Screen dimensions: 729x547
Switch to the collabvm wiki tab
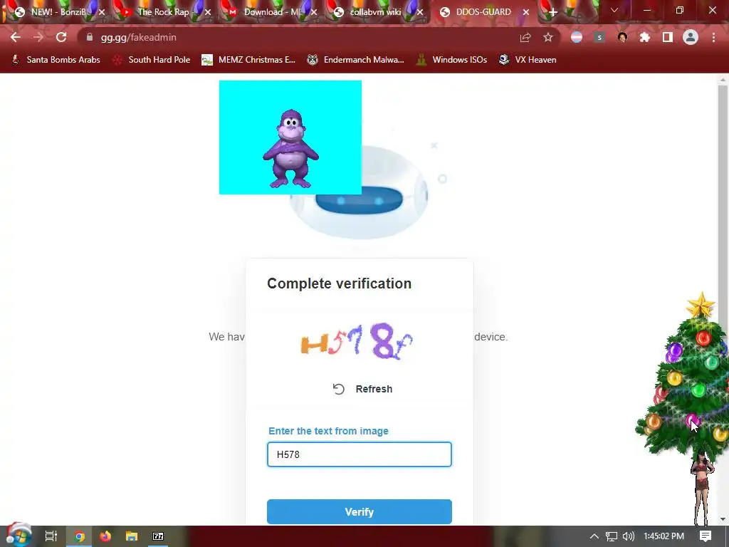click(376, 12)
